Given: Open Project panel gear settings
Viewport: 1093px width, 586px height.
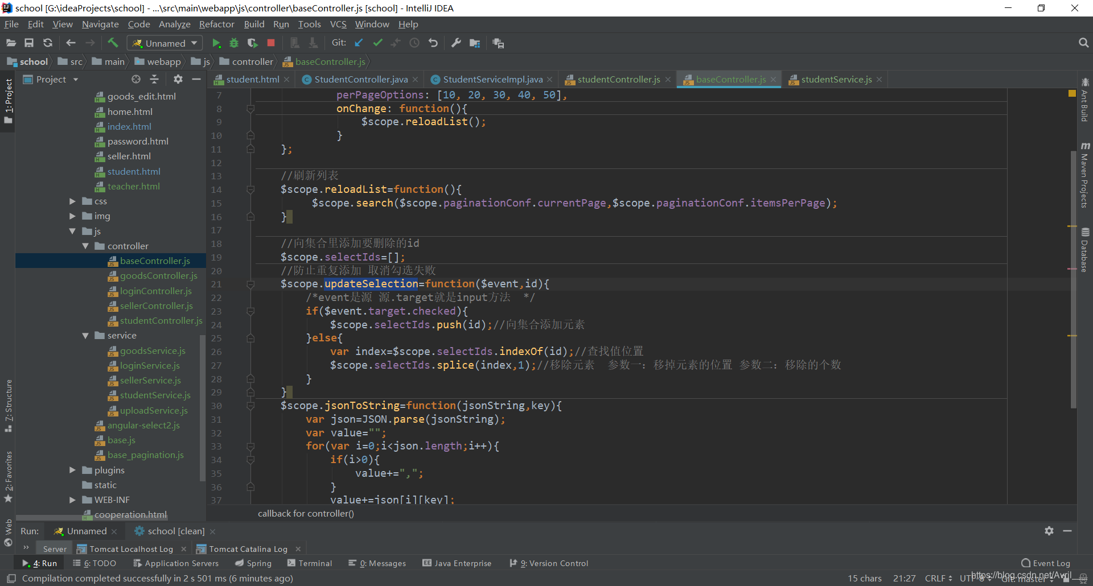Looking at the screenshot, I should point(178,79).
